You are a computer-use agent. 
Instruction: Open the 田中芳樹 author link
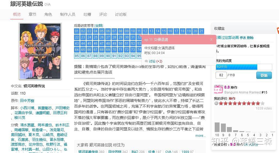pos(27,101)
